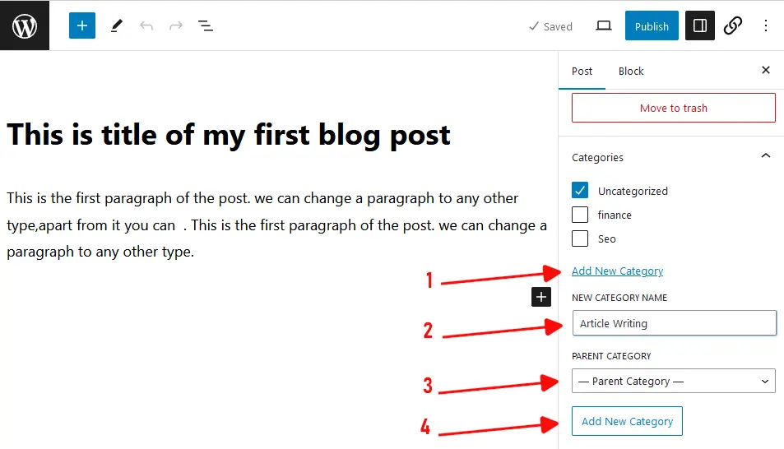Collapse the Categories panel chevron

[766, 156]
